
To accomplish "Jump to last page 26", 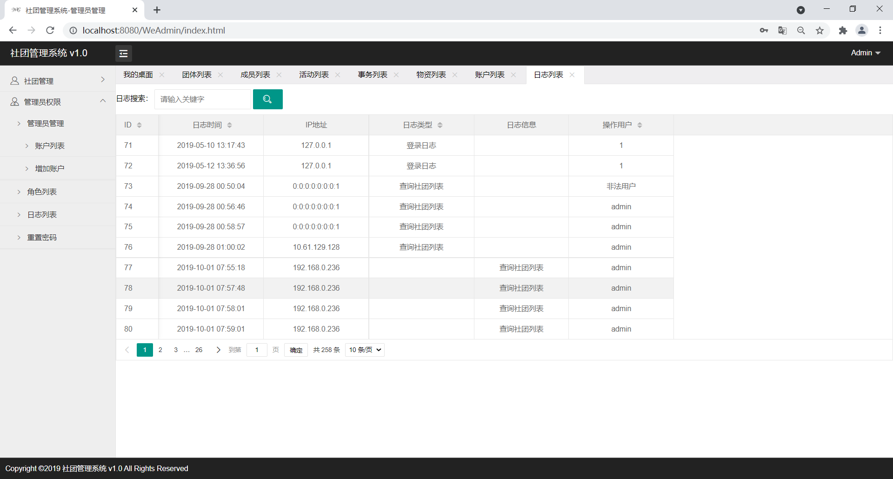I will click(199, 350).
